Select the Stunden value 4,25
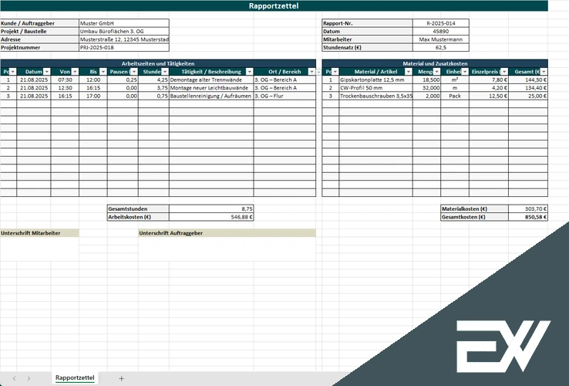Image resolution: width=569 pixels, height=386 pixels. (154, 80)
